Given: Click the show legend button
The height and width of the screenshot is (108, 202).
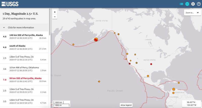Looking at the screenshot, I should click(126, 105).
